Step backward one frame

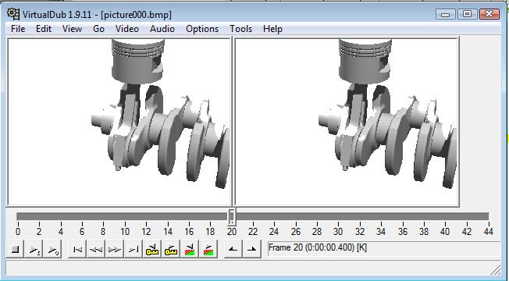tap(96, 250)
